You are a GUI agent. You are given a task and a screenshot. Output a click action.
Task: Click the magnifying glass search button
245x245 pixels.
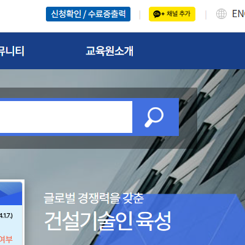156,117
